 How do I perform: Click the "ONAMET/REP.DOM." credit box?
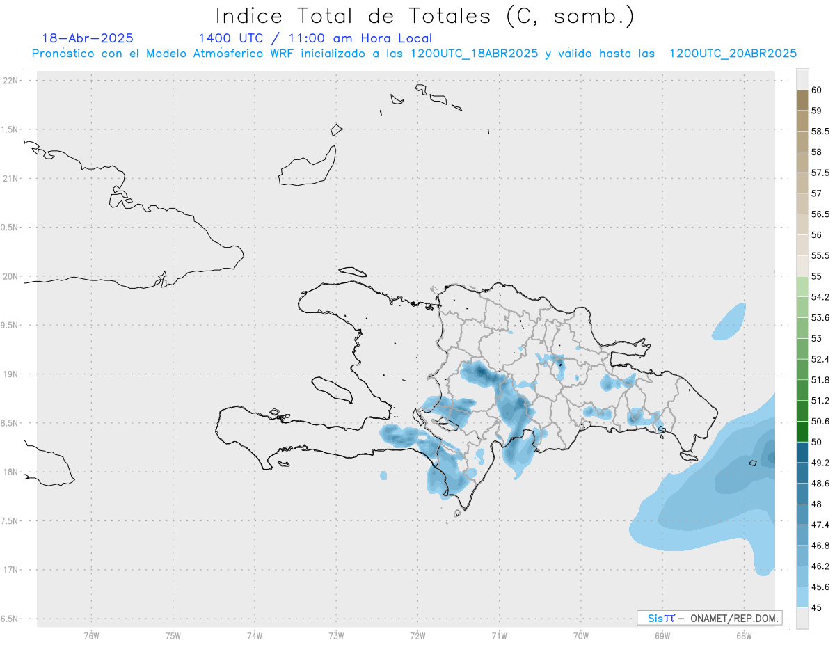tap(709, 618)
